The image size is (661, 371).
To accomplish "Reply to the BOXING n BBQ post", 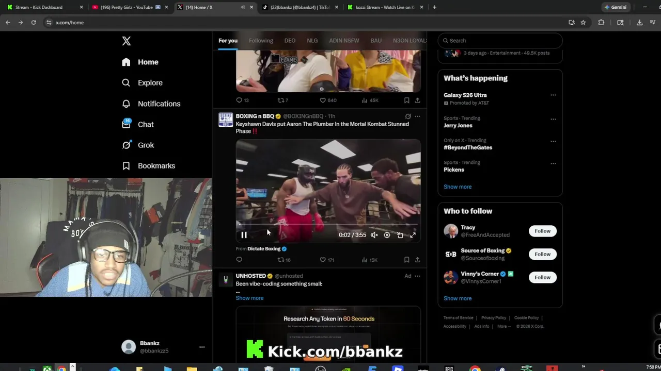I will [239, 260].
